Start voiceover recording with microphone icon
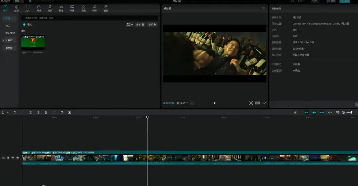 295,112
